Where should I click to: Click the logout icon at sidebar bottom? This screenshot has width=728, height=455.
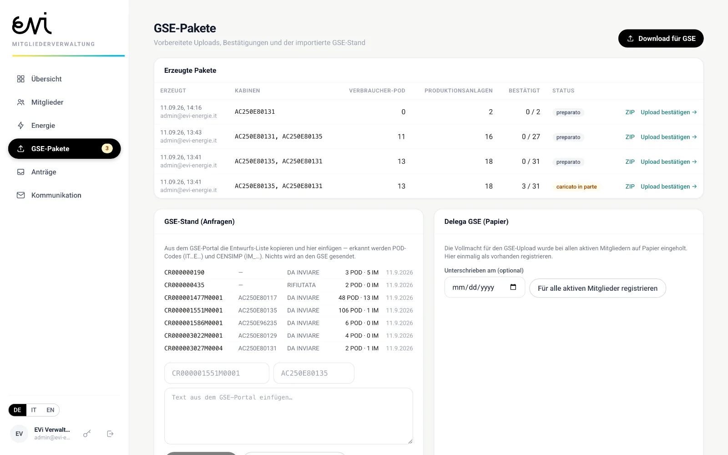[x=110, y=434]
